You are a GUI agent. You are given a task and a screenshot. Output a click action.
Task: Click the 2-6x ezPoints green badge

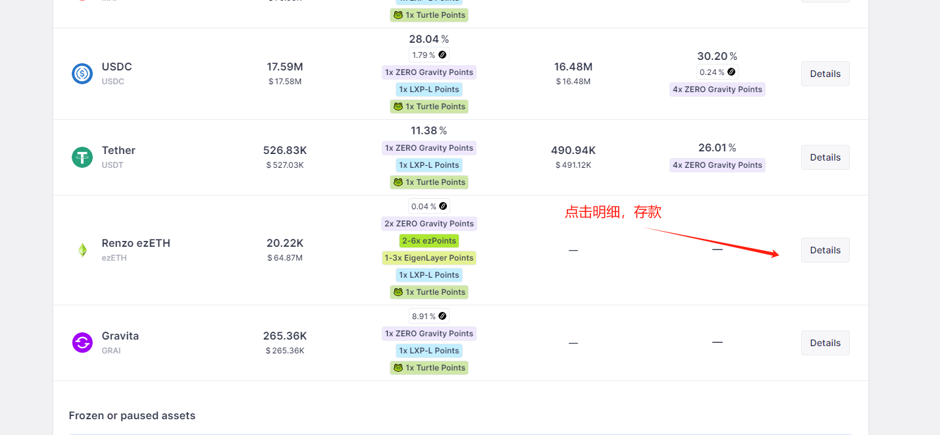[429, 241]
